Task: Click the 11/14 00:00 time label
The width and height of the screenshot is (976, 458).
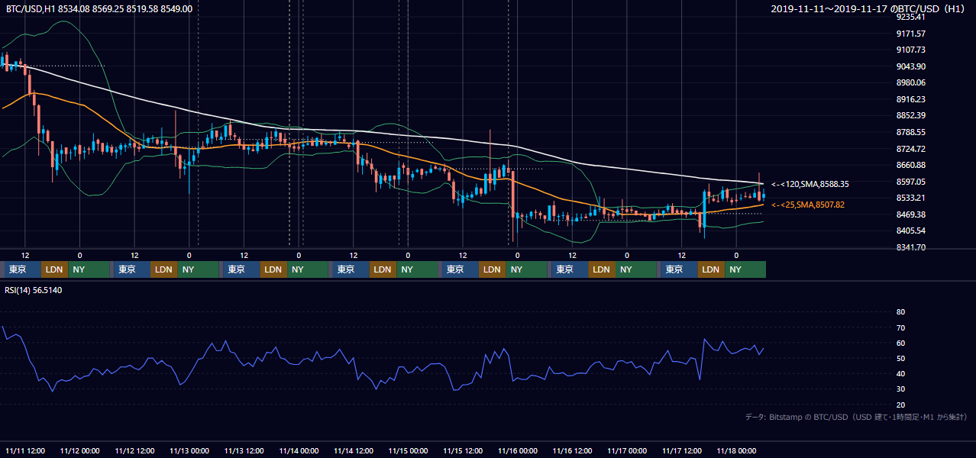Action: coord(299,450)
